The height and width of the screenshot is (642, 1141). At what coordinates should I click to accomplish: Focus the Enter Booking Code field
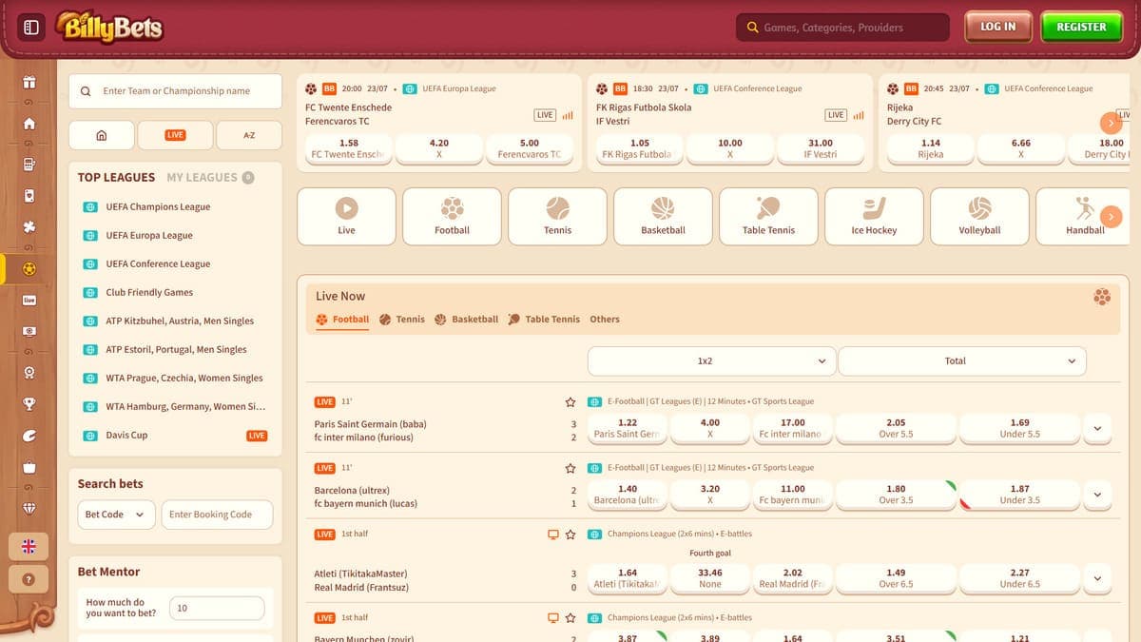(x=217, y=515)
